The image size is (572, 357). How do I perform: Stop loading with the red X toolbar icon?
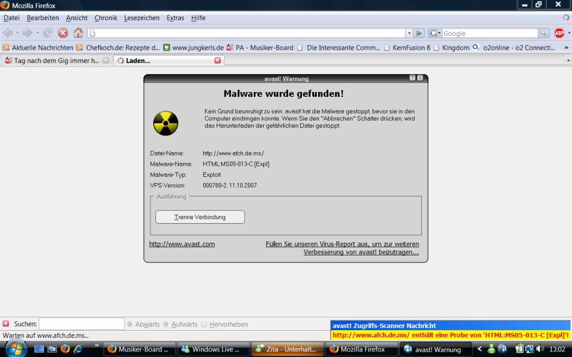(x=63, y=33)
